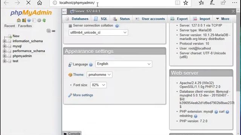The height and width of the screenshot is (135, 241).
Task: Open the information_schema database
Action: coord(27,41)
